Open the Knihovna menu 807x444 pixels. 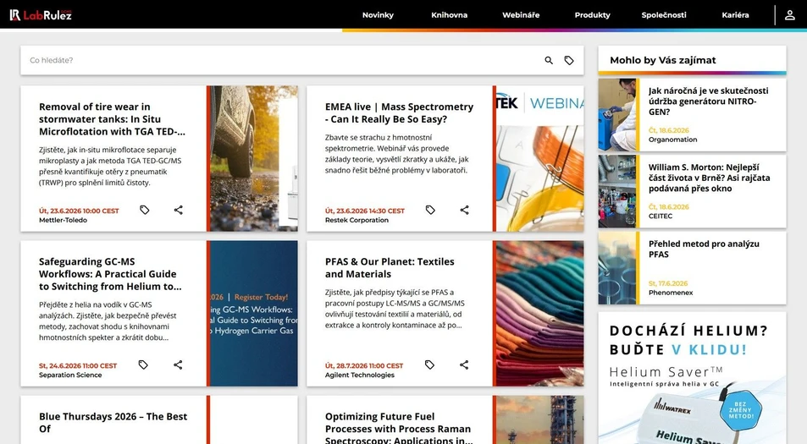click(450, 15)
